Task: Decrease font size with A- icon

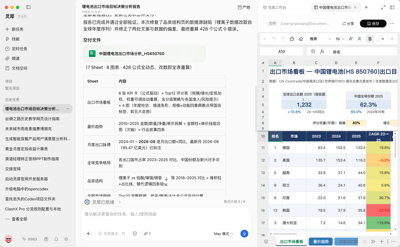Action: click(x=360, y=39)
